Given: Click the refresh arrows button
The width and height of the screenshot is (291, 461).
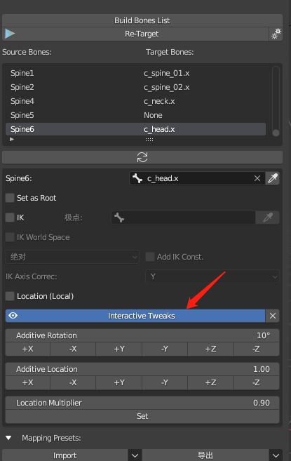Looking at the screenshot, I should click(142, 157).
